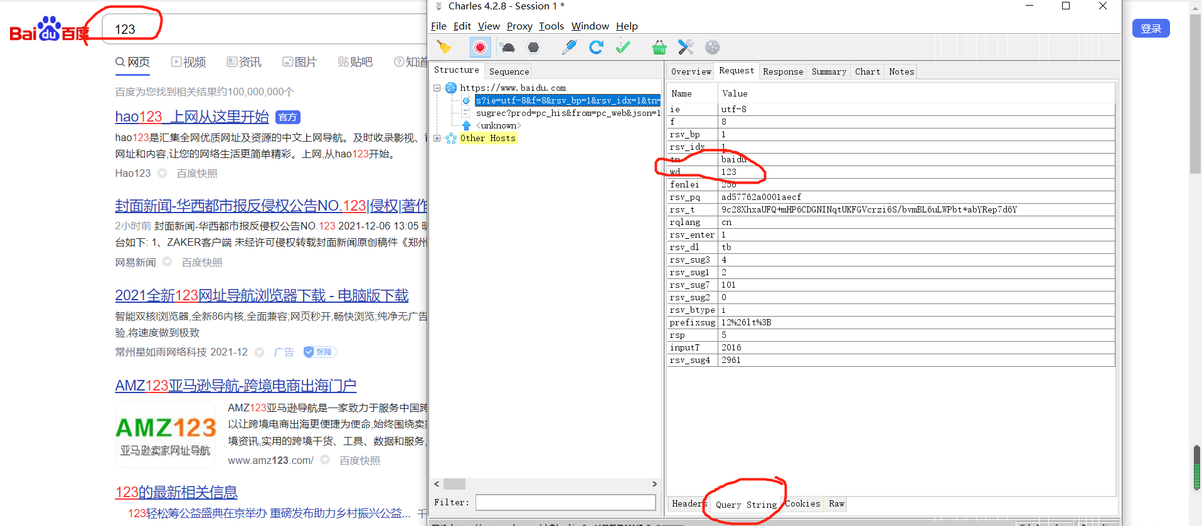Open the File menu

click(x=439, y=26)
